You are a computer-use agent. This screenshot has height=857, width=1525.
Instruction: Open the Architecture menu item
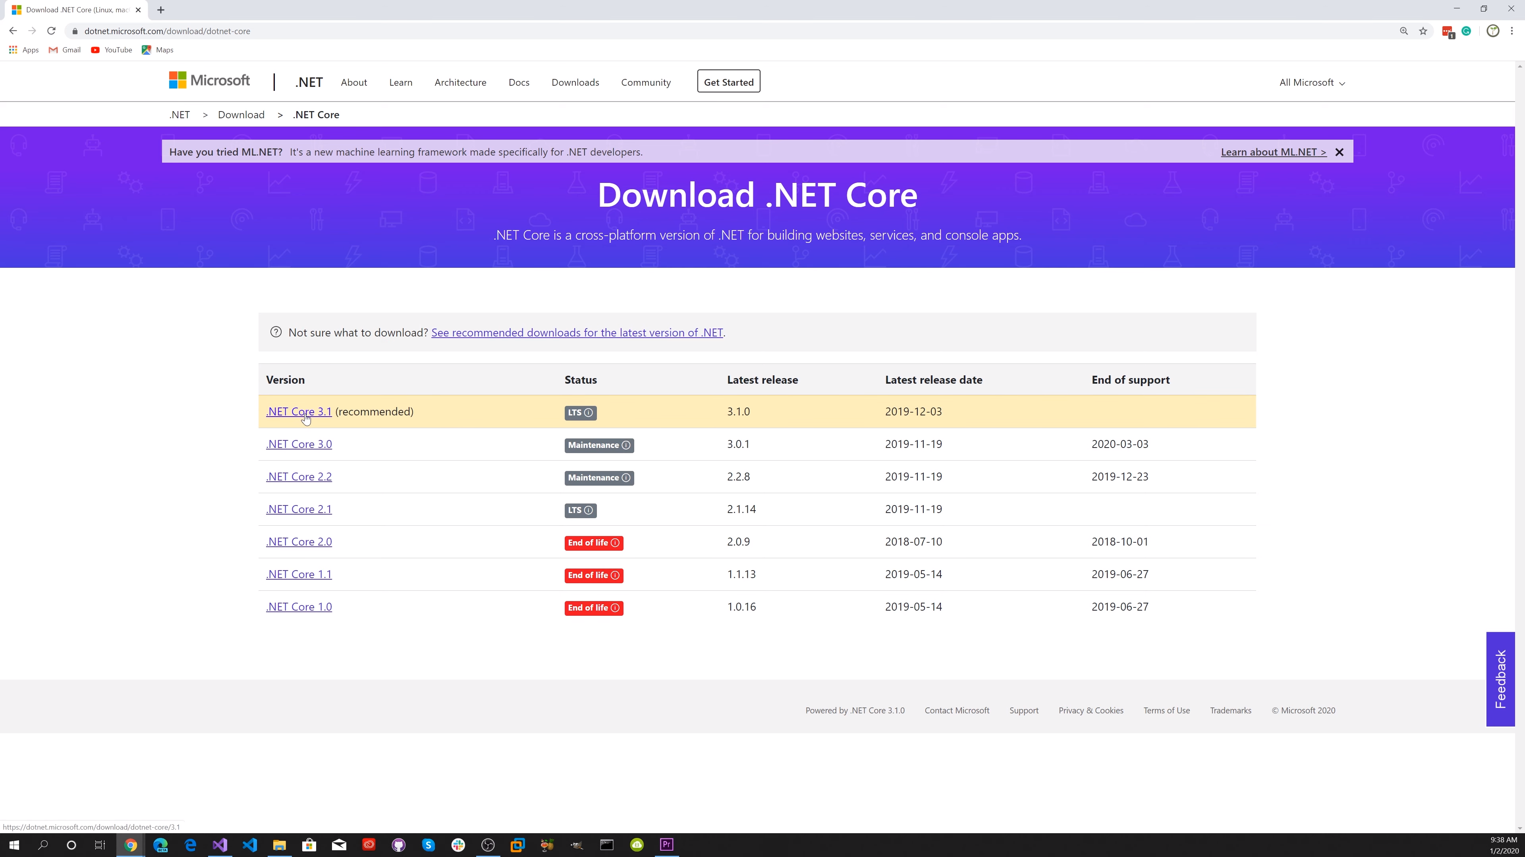click(461, 82)
